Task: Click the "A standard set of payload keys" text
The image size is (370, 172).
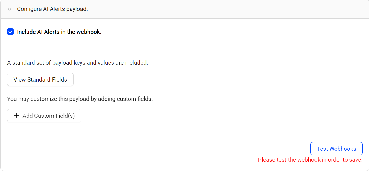Action: [x=77, y=63]
